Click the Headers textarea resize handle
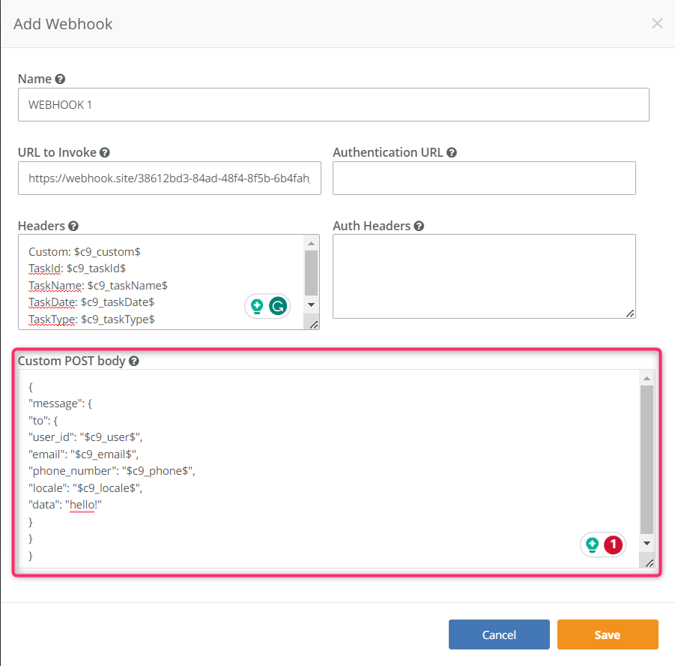675x666 pixels. [x=314, y=325]
